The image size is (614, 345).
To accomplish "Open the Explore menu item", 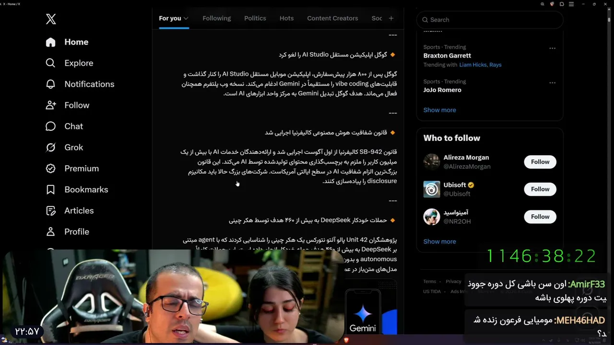I will (x=79, y=63).
